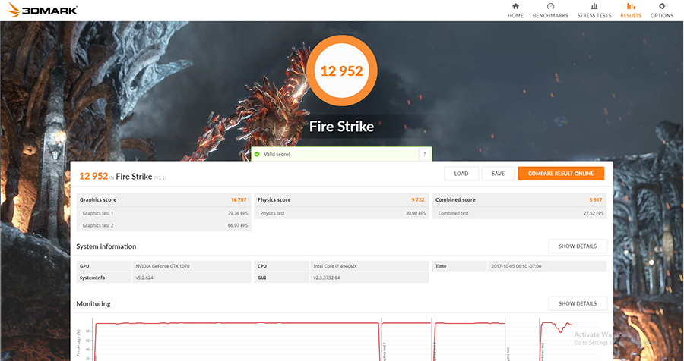
Task: Click Compare Result Online
Action: [x=560, y=174]
